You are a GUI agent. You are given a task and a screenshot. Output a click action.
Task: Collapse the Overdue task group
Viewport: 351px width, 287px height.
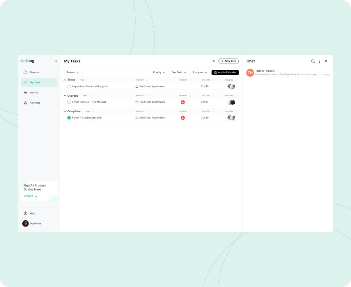(x=65, y=96)
